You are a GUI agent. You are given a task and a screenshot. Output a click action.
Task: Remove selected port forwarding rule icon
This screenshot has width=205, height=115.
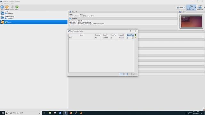[135, 37]
